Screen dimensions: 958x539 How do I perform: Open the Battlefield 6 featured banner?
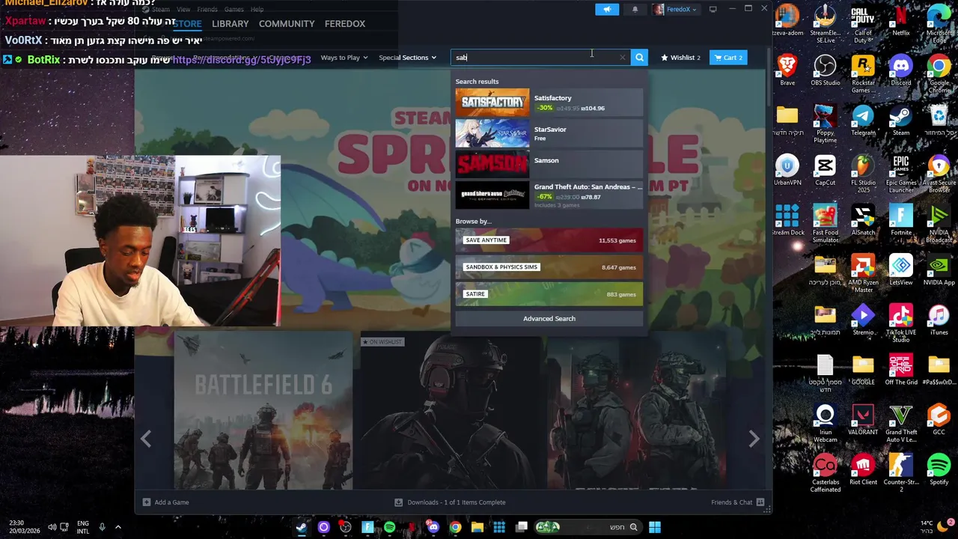pyautogui.click(x=263, y=411)
